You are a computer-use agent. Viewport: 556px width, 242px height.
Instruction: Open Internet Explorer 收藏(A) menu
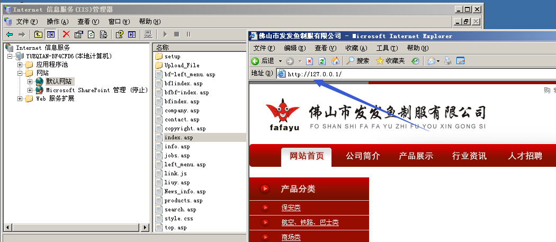coord(356,48)
